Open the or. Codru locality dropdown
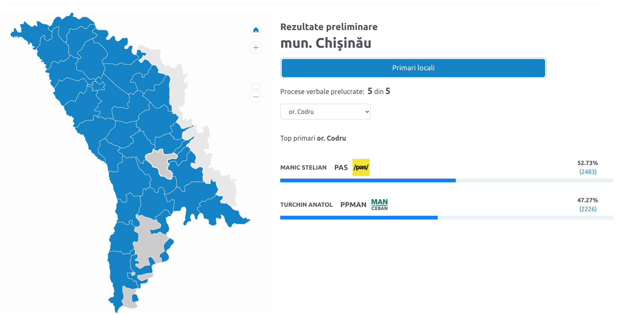 tap(325, 112)
